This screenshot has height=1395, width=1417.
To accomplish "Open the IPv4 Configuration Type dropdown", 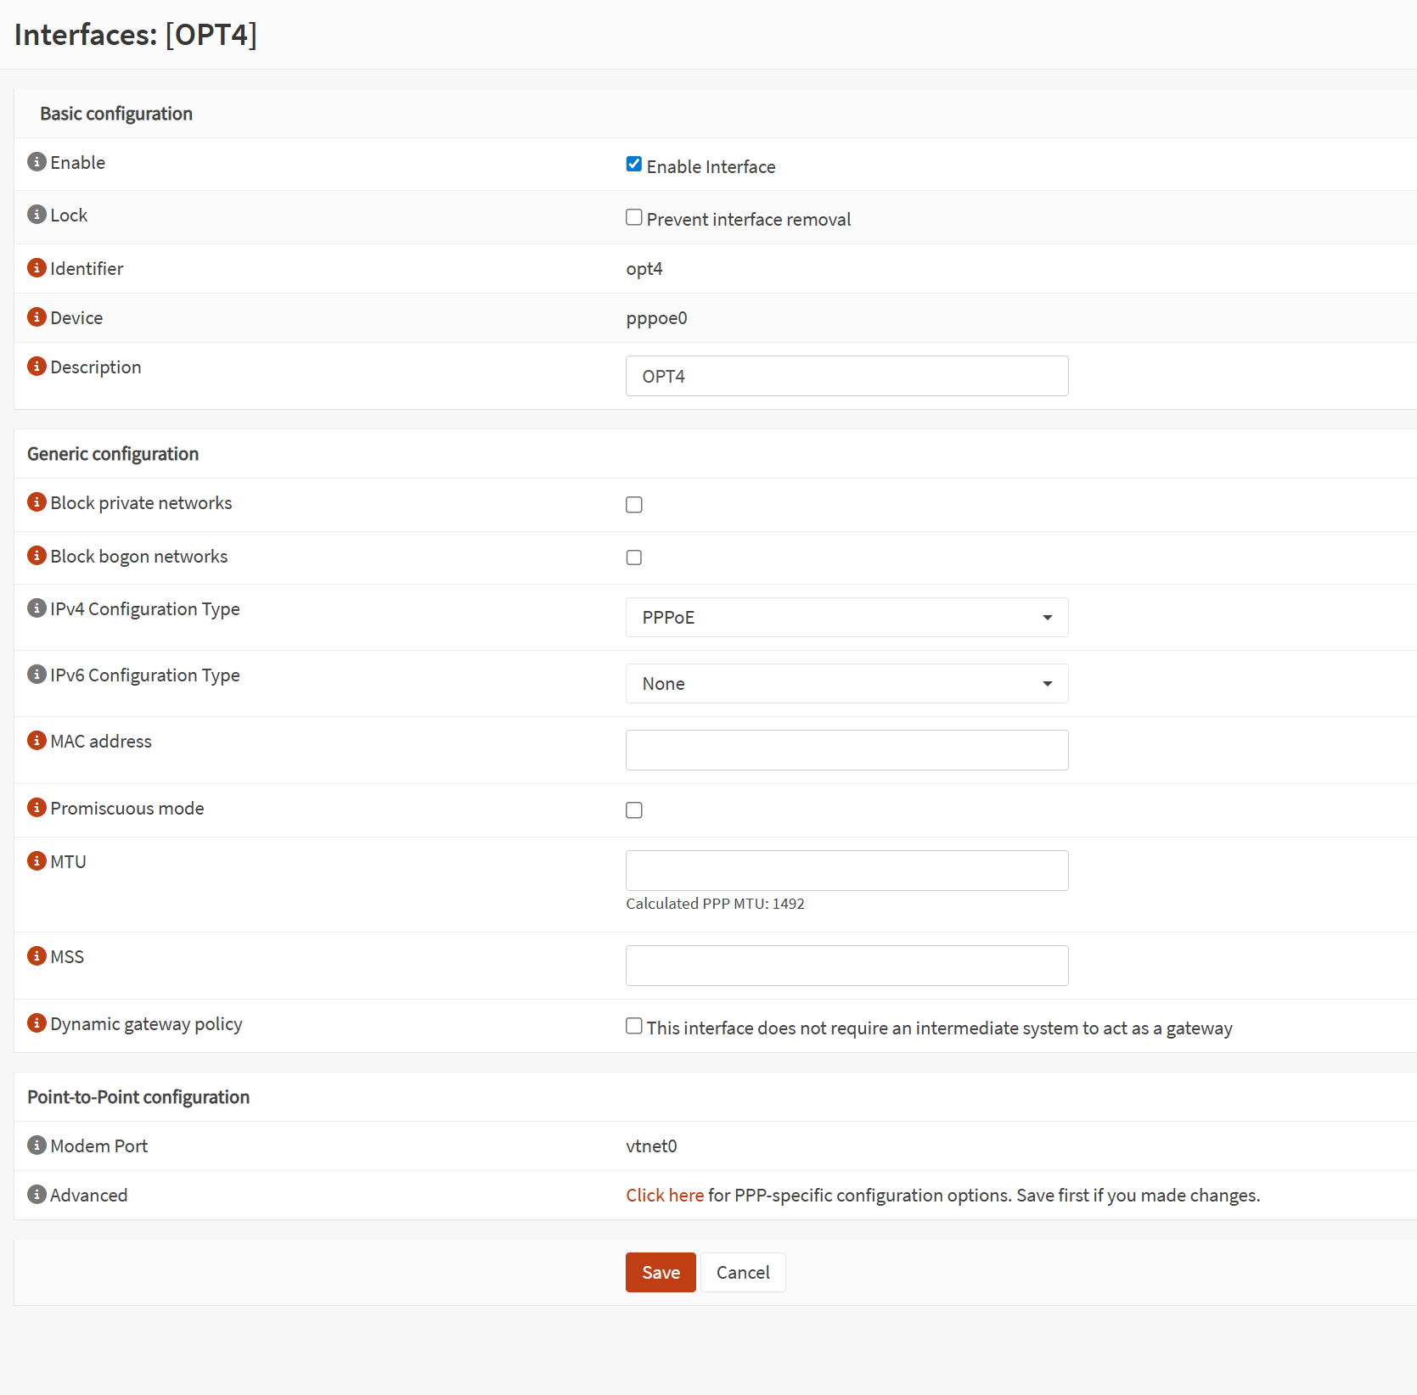I will 846,618.
